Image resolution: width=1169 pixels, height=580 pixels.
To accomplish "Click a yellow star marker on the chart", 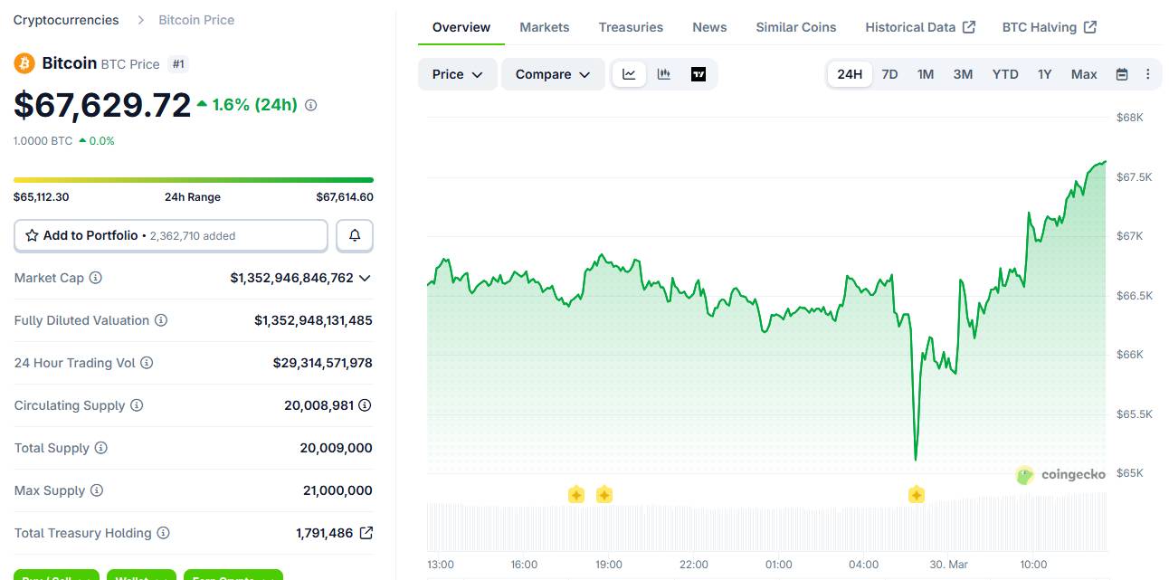I will coord(576,494).
